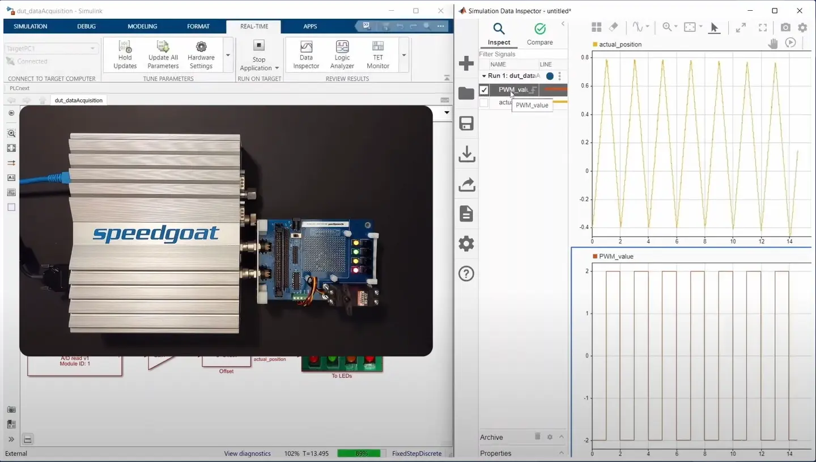Image resolution: width=816 pixels, height=462 pixels.
Task: Click the Inspect magnifier tab
Action: point(499,34)
